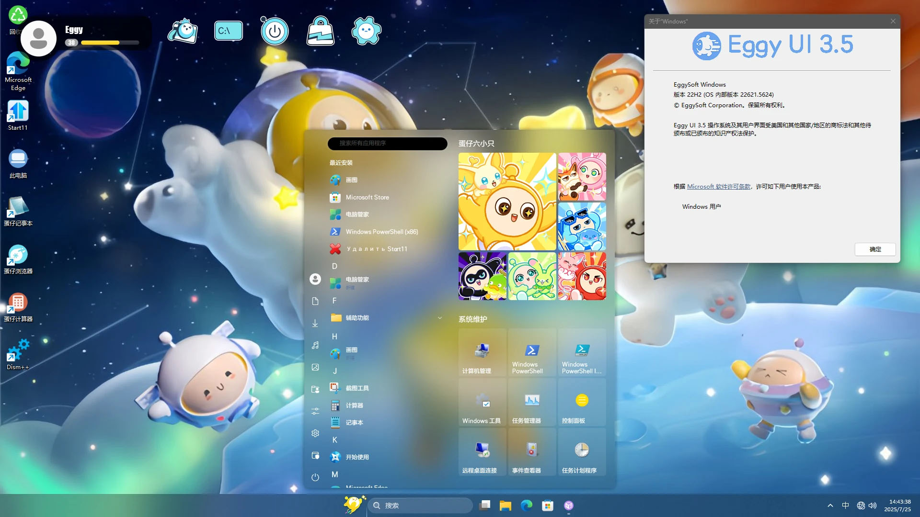
Task: Open 蛋仔记事本 desktop shortcut
Action: tap(18, 211)
